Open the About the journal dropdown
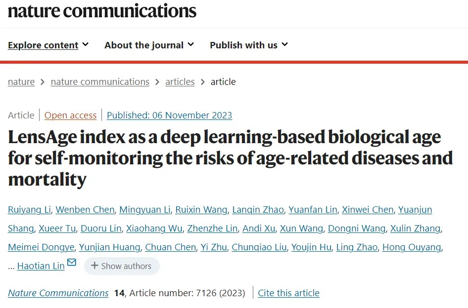The width and height of the screenshot is (468, 308). 149,45
